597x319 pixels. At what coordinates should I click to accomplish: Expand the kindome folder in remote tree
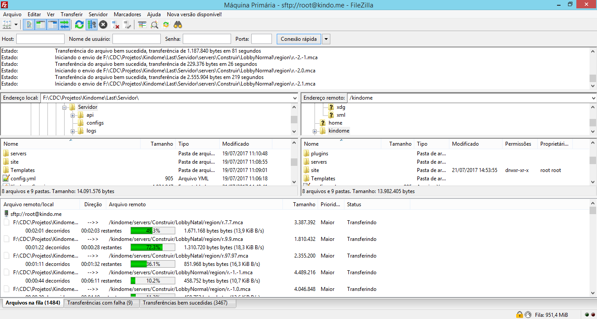click(x=315, y=131)
